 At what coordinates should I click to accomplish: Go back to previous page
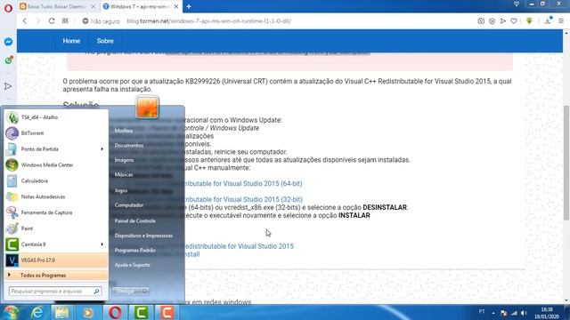click(25, 21)
